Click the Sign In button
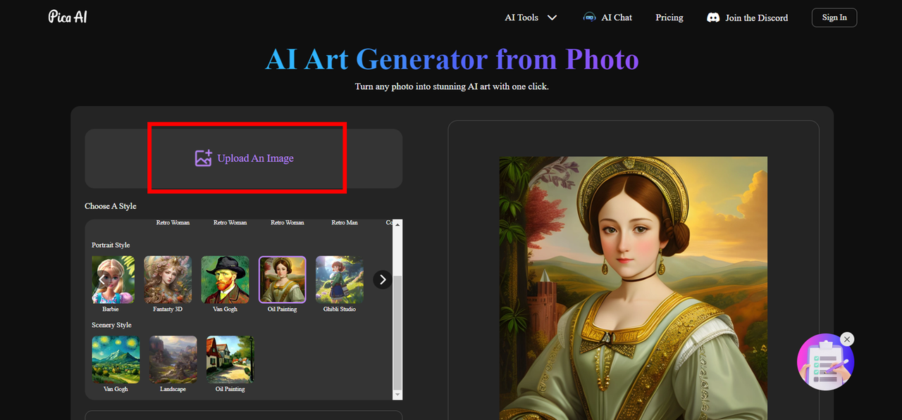Viewport: 902px width, 420px height. [834, 18]
